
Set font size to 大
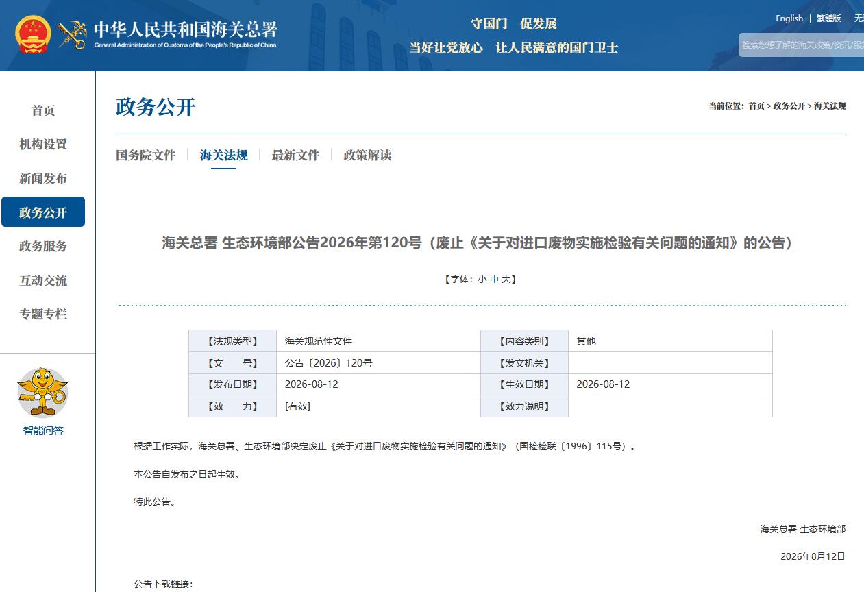[506, 280]
